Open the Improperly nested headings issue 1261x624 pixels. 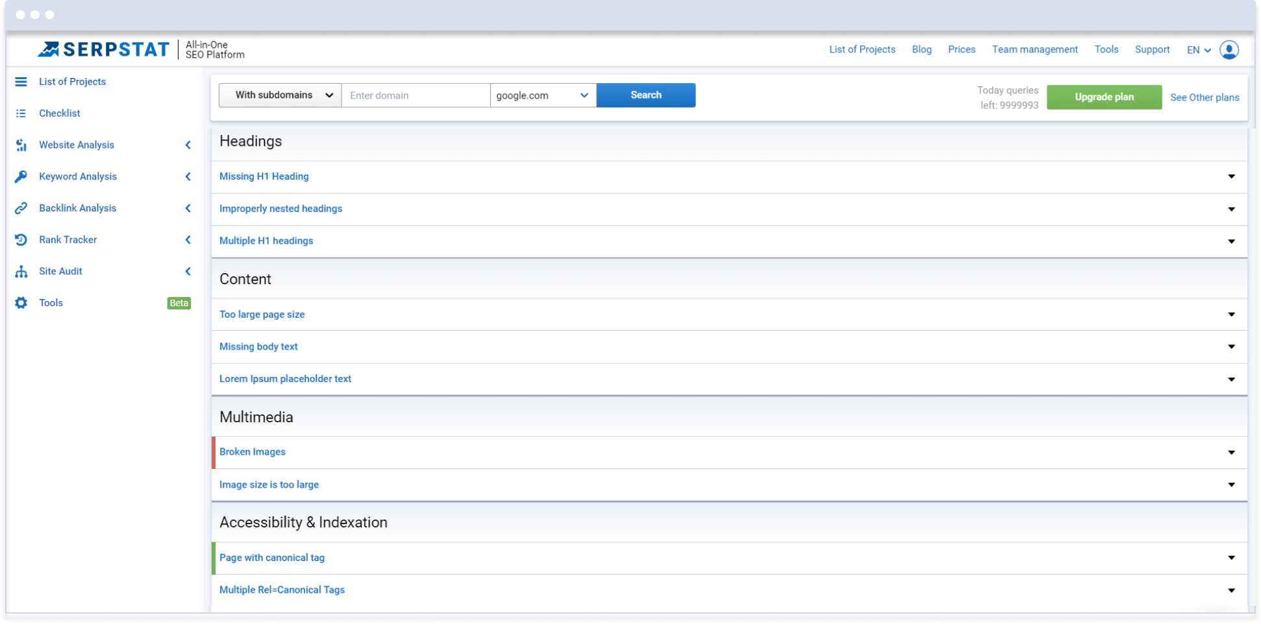tap(281, 209)
